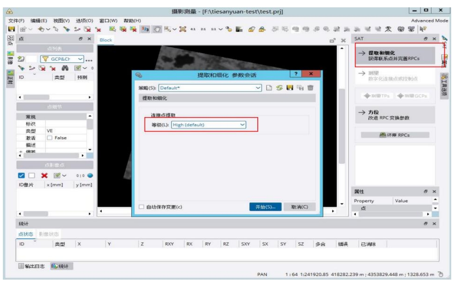This screenshot has height=286, width=456.
Task: Click the image view vertical scrollbar
Action: tap(342, 128)
